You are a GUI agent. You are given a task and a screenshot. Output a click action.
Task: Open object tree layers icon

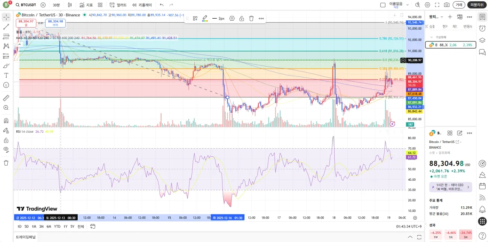pyautogui.click(x=482, y=40)
